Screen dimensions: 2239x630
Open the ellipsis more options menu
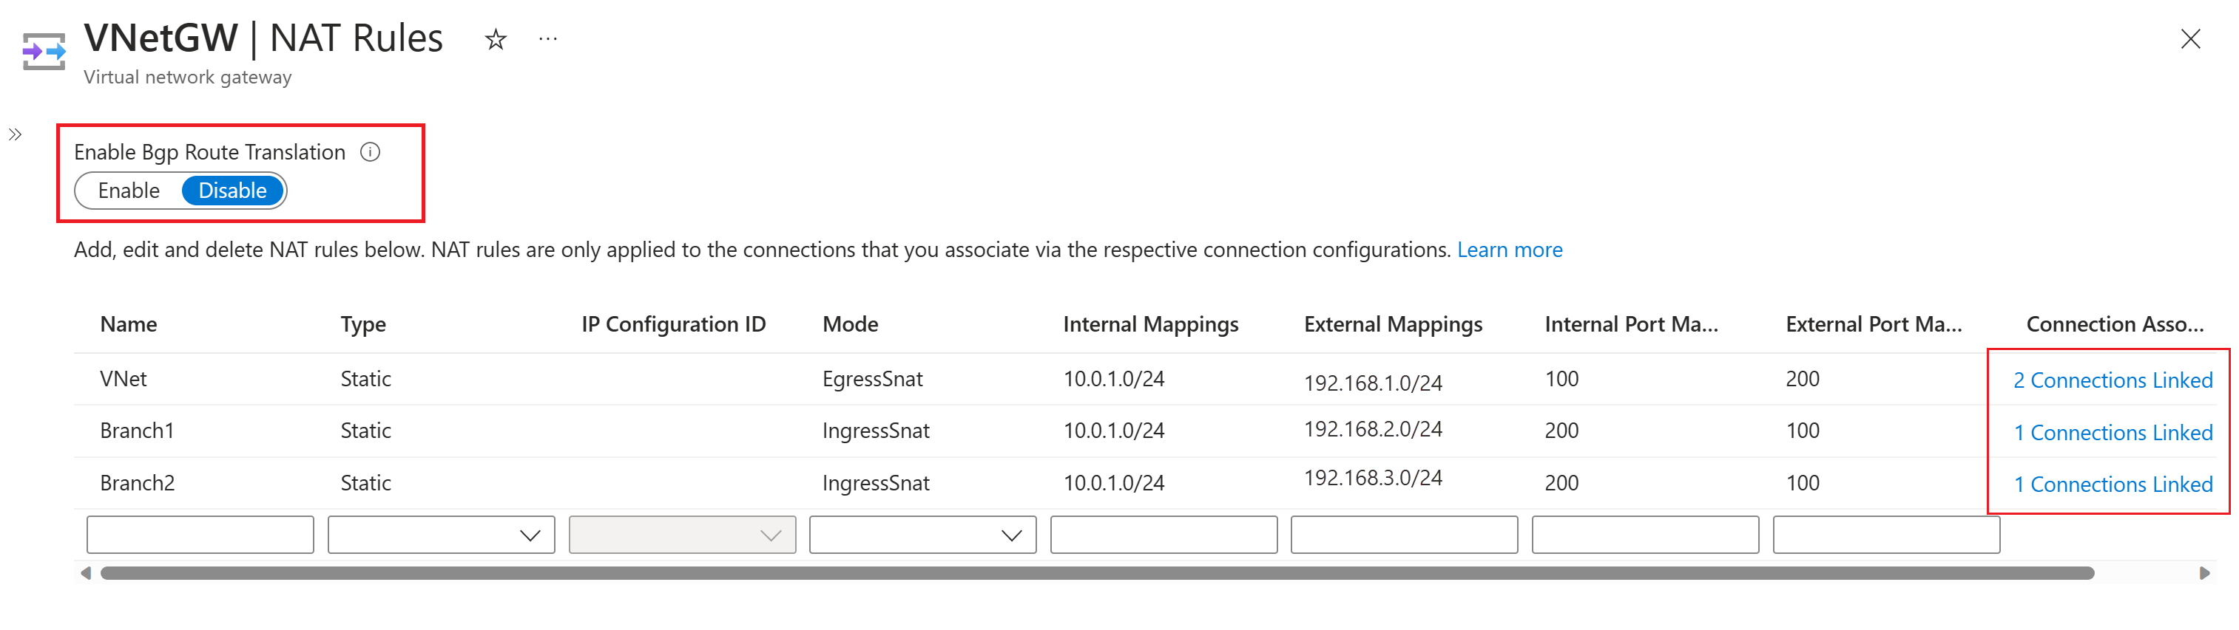click(x=547, y=39)
